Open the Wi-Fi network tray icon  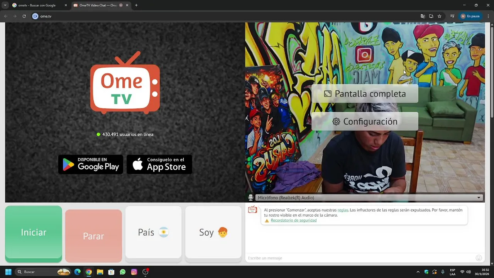click(x=462, y=272)
